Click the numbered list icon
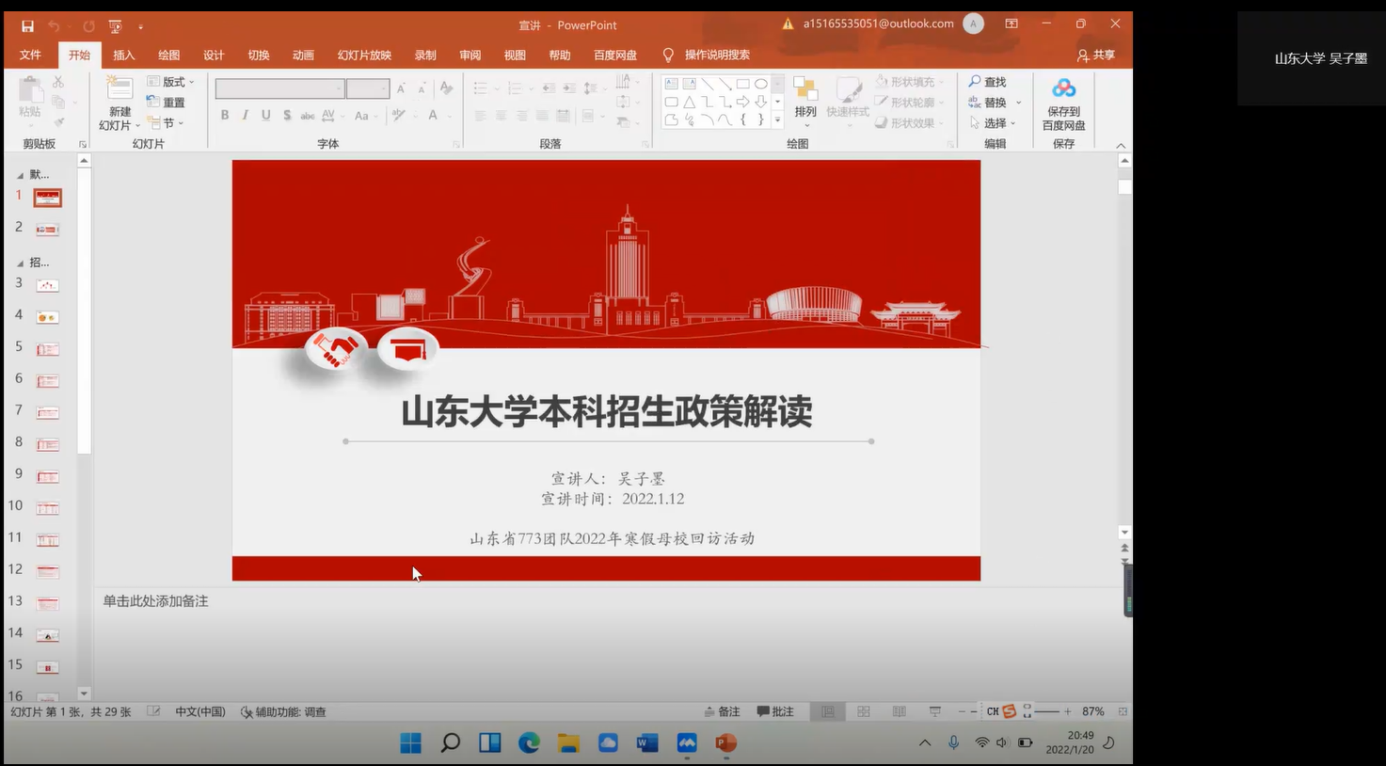This screenshot has width=1386, height=766. (x=518, y=88)
